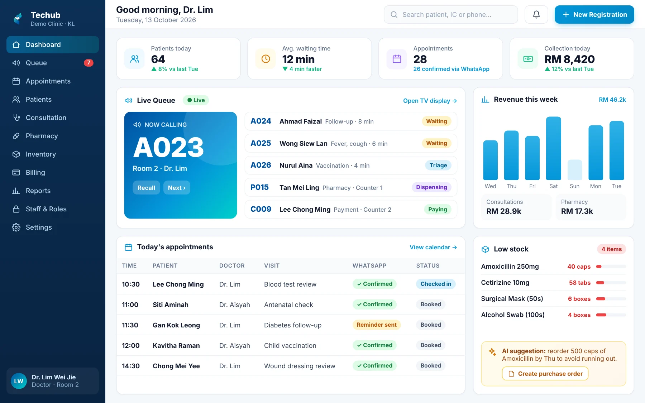This screenshot has height=403, width=645.
Task: Open Patients in the sidebar
Action: (x=53, y=100)
